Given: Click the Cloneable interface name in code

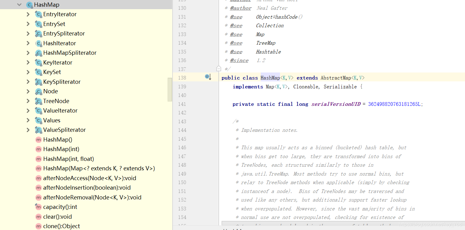Looking at the screenshot, I should [x=306, y=87].
